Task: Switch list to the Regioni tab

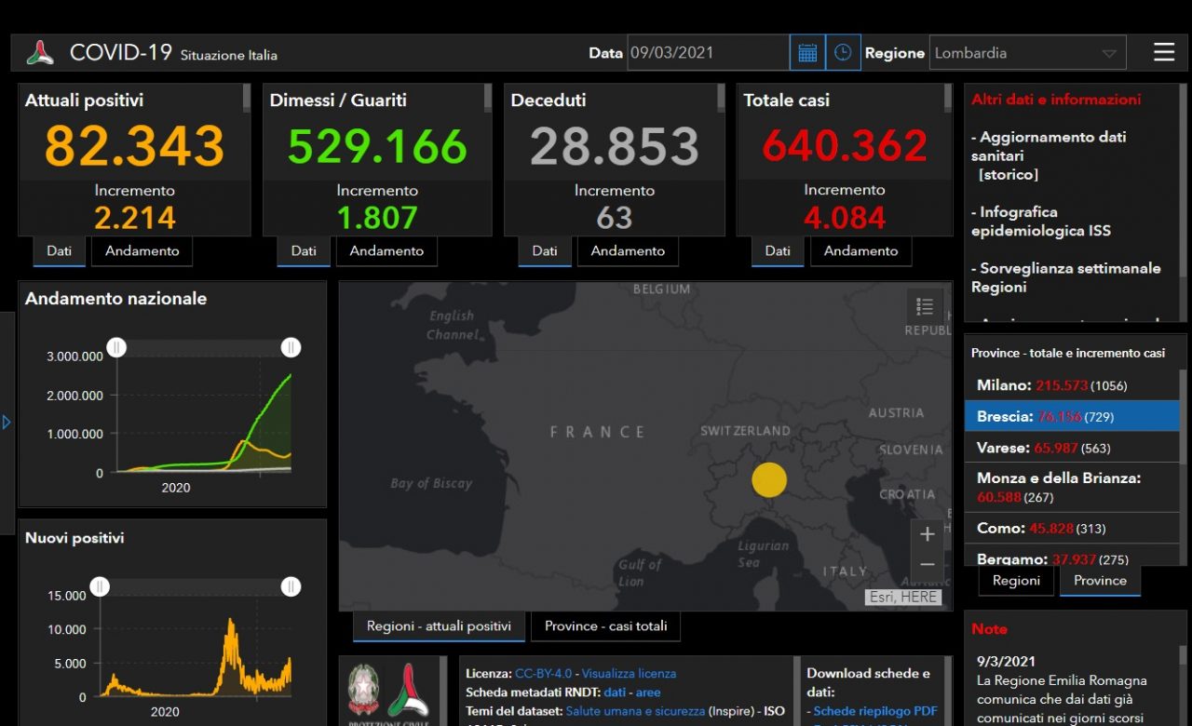Action: [x=1016, y=581]
